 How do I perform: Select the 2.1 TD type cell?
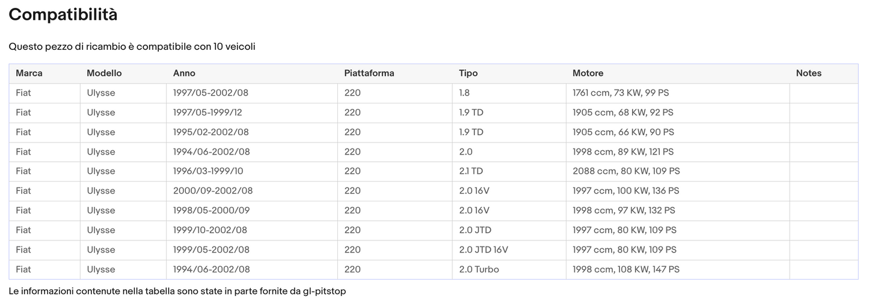(471, 171)
